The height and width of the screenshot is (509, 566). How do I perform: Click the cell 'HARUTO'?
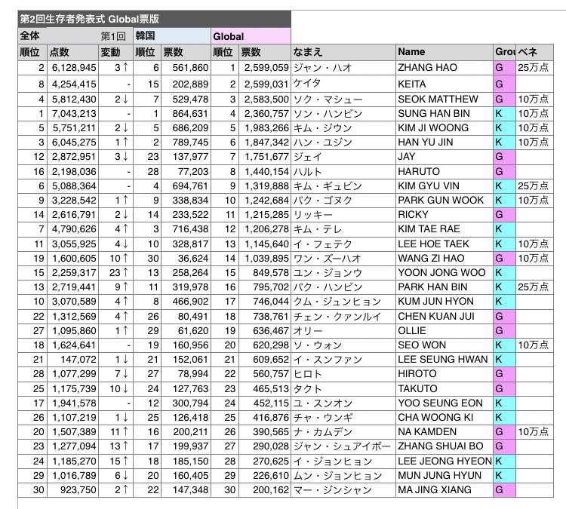(x=444, y=172)
